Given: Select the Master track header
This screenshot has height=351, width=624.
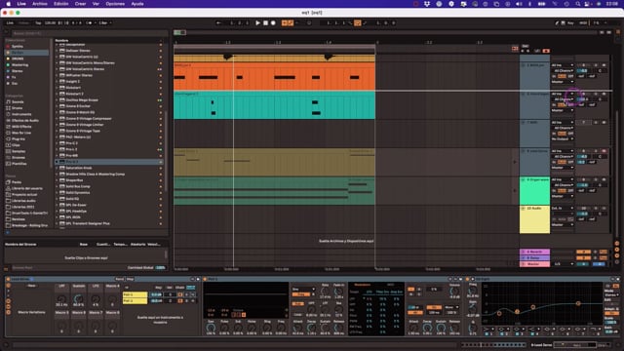Looking at the screenshot, I should coord(535,264).
